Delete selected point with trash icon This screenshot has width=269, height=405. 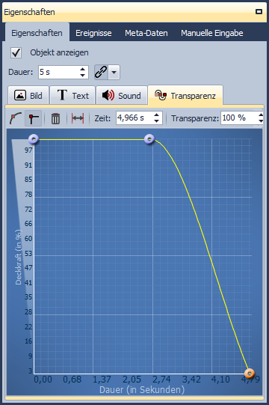(55, 118)
